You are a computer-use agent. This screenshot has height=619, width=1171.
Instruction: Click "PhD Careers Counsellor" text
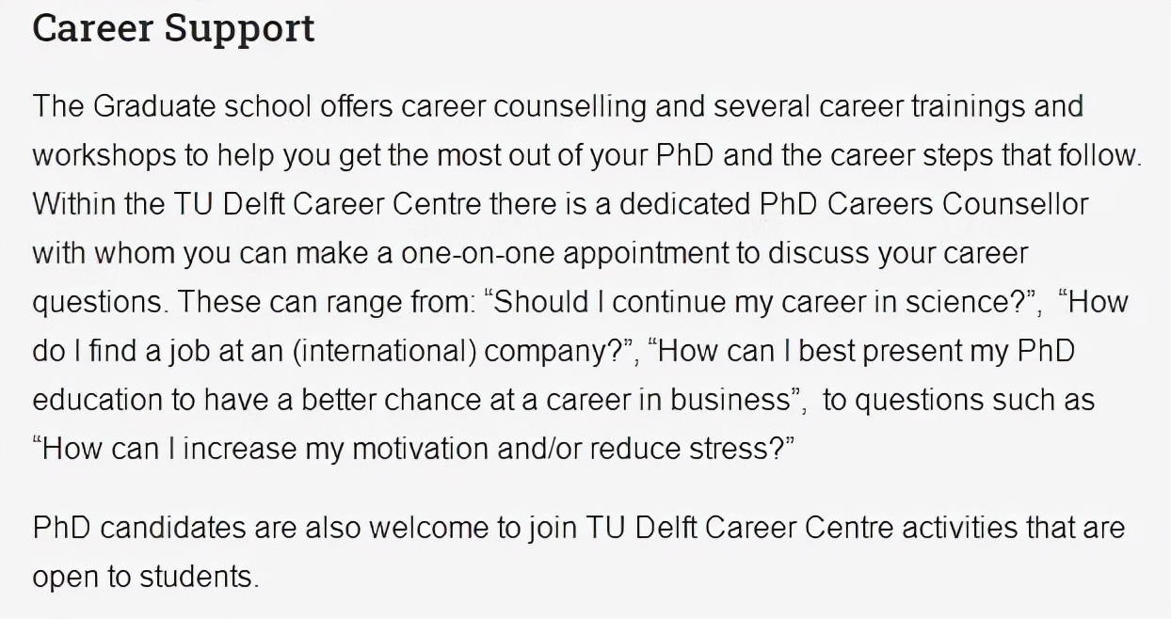tap(923, 204)
